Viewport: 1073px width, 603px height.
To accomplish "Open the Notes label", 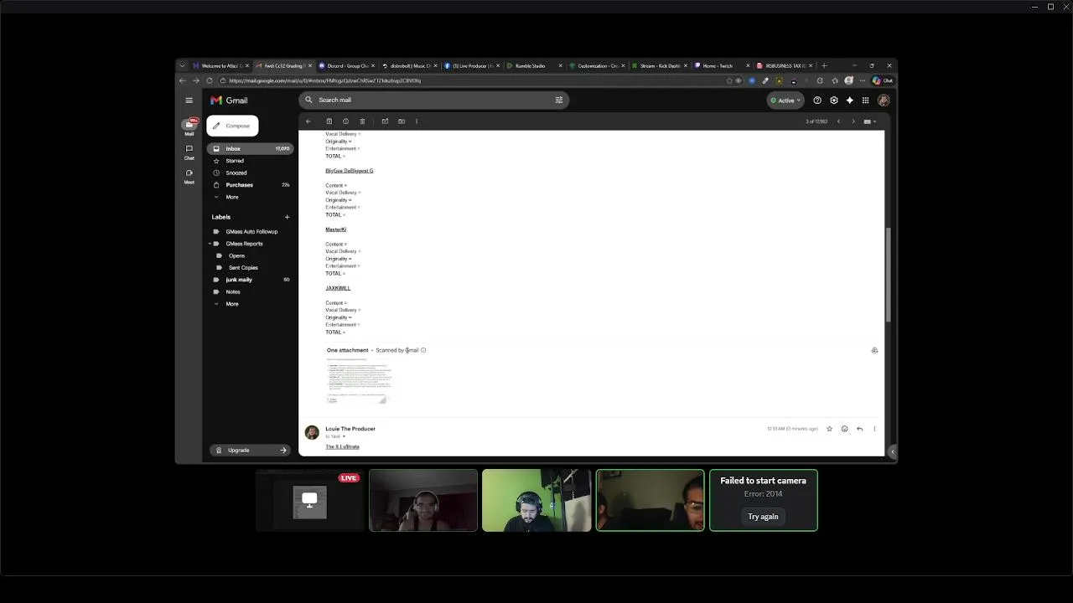I will (x=250, y=291).
